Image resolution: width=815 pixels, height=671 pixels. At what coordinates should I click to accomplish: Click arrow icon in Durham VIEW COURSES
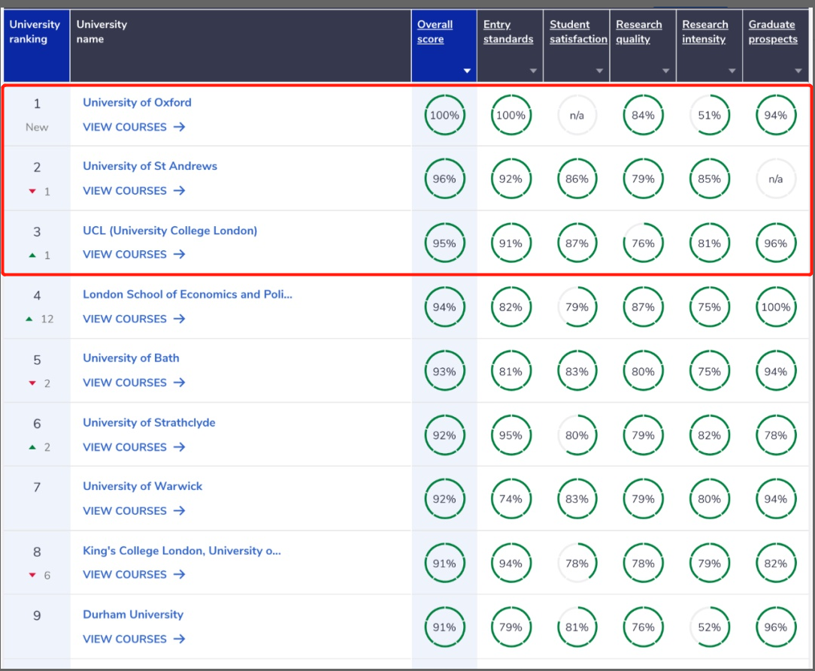tap(180, 639)
